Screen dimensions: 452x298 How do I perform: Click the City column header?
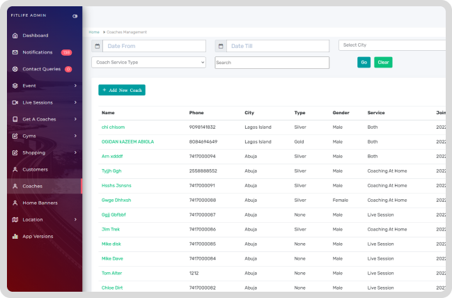coord(249,113)
